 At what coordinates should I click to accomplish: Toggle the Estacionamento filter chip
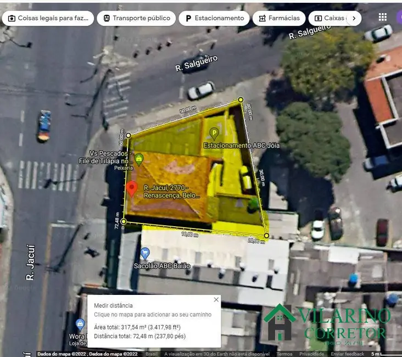214,18
